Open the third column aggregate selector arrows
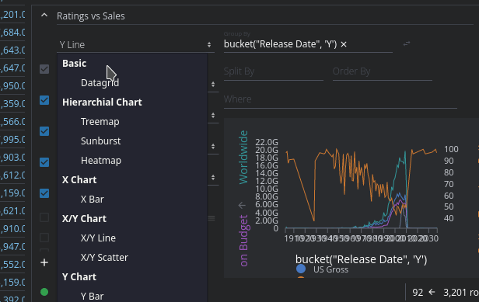Screen dimensions: 479x302 [x=213, y=147]
